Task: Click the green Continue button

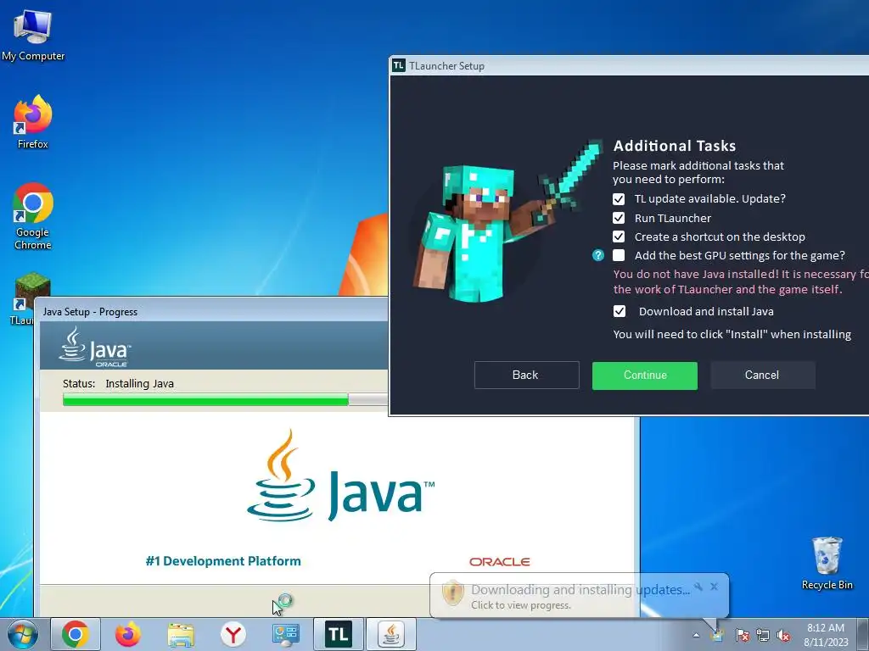Action: [x=645, y=376]
